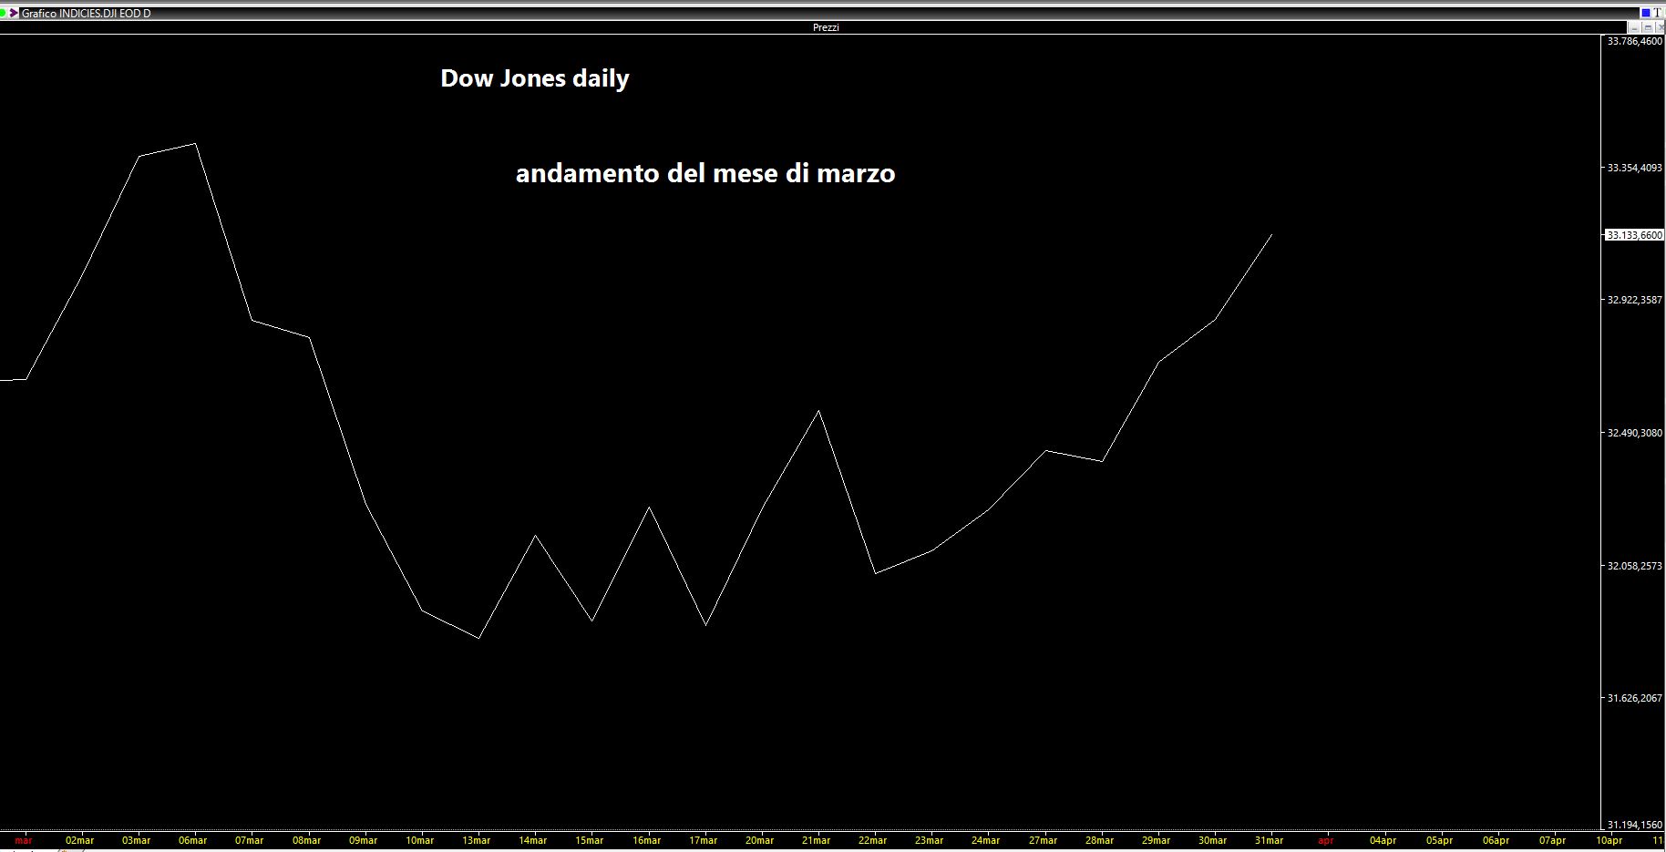
Task: Click the 24mar date on time axis
Action: coord(986,841)
